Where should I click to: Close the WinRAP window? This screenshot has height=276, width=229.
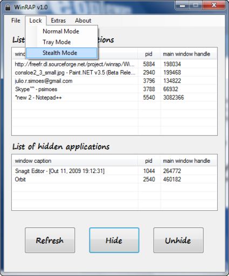[x=213, y=5]
